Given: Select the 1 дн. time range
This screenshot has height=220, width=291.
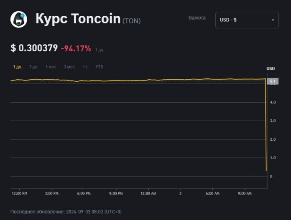Looking at the screenshot, I should tap(18, 67).
